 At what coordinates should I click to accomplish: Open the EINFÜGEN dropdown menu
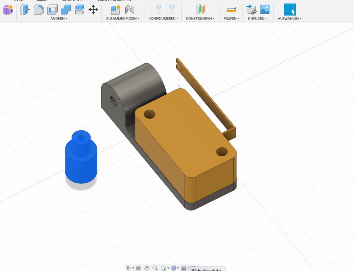point(257,18)
